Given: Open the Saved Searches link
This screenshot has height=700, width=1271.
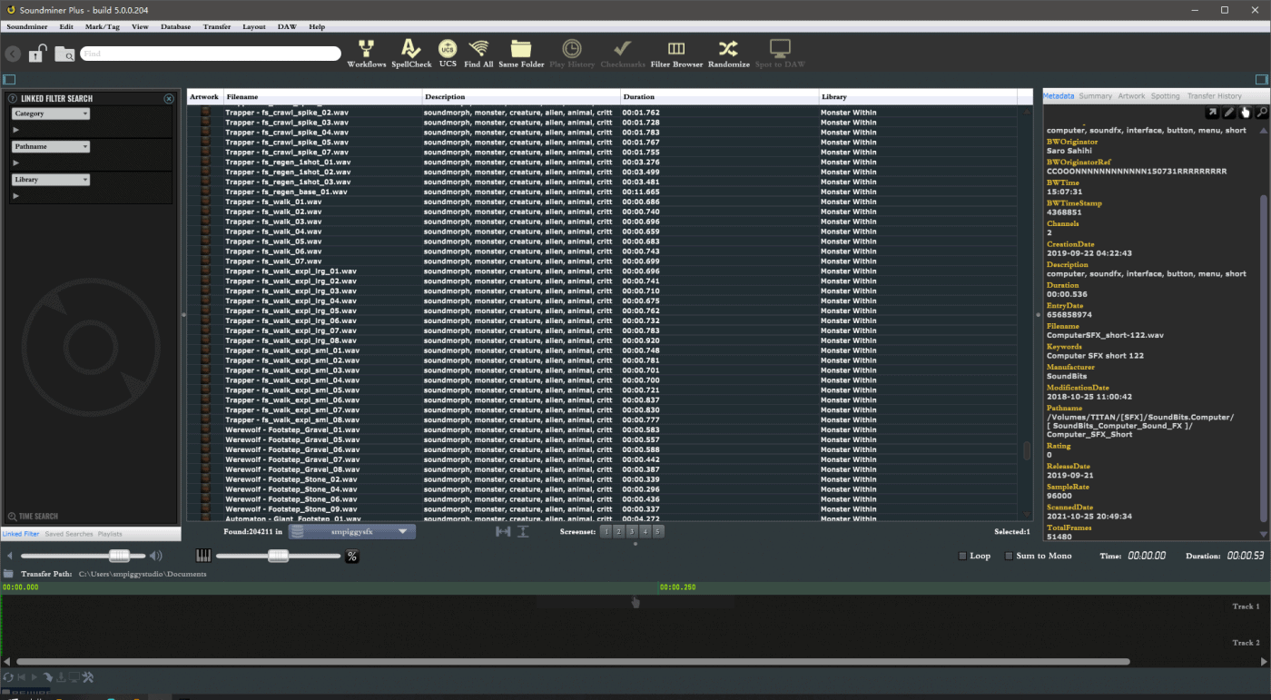Looking at the screenshot, I should 68,534.
